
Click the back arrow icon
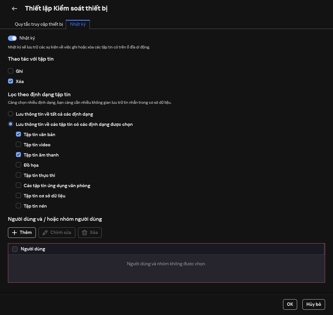tap(14, 9)
